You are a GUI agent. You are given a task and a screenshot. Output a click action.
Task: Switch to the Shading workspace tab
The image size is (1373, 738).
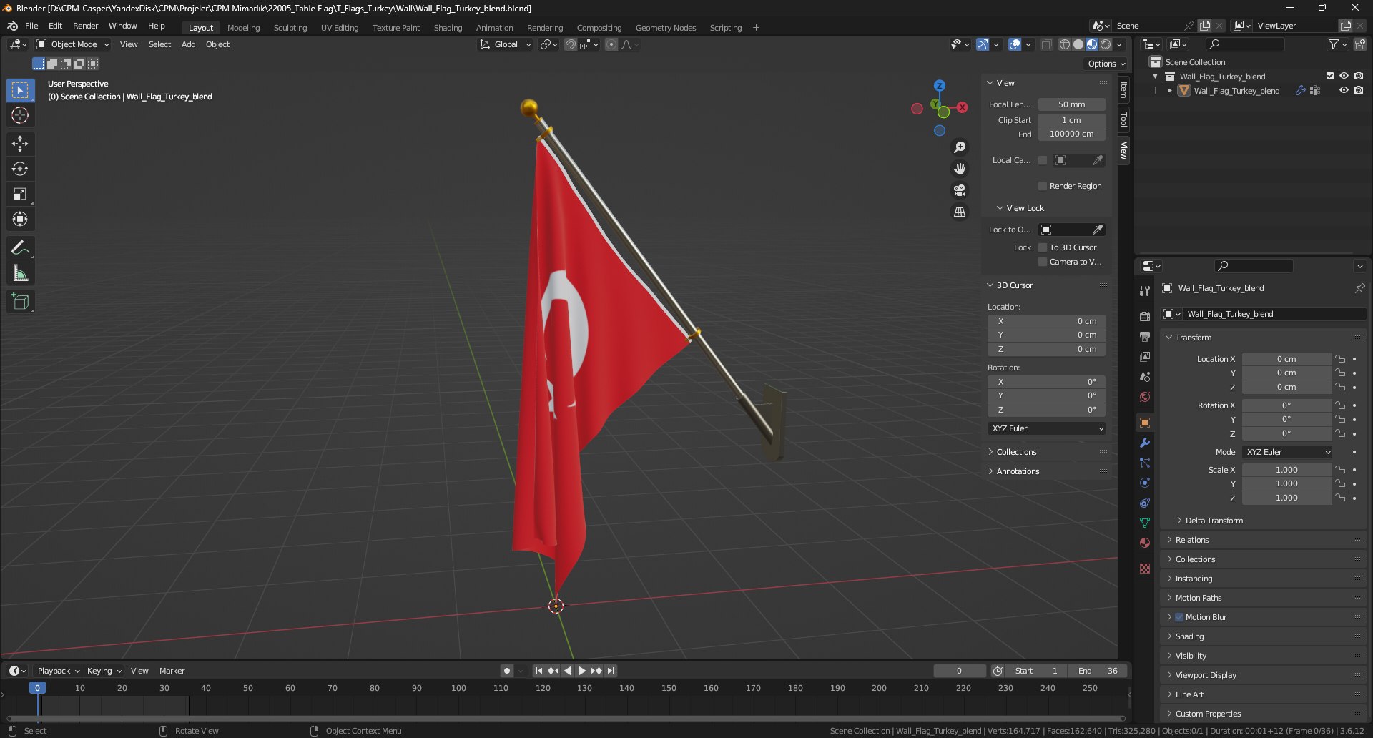tap(448, 28)
